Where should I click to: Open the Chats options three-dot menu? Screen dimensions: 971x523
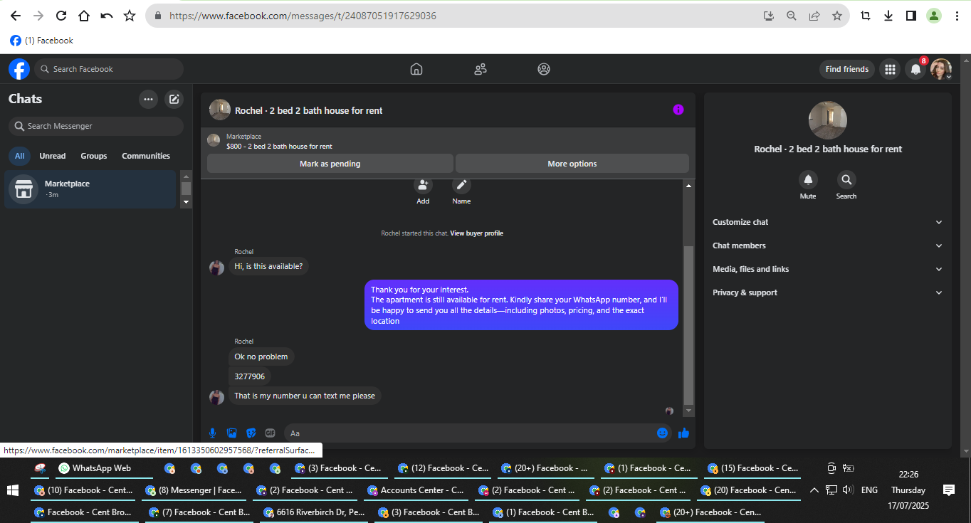coord(148,99)
